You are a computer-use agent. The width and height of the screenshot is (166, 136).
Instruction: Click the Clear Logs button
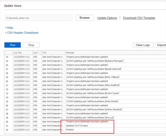click(143, 45)
